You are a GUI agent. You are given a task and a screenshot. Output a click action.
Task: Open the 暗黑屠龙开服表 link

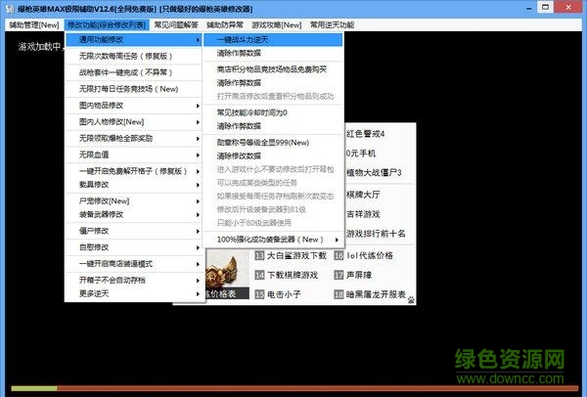click(x=376, y=294)
